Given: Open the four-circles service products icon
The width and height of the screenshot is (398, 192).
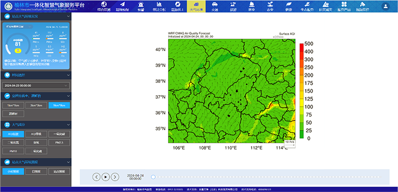Looking at the screenshot, I should (x=344, y=4).
